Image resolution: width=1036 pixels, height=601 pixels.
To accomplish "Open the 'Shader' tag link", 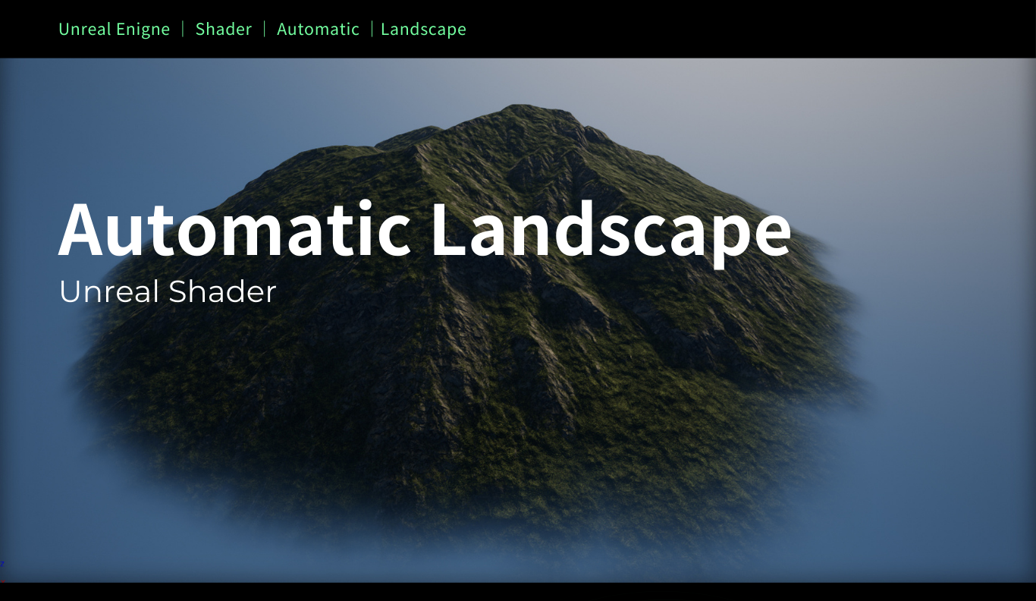I will pos(224,29).
